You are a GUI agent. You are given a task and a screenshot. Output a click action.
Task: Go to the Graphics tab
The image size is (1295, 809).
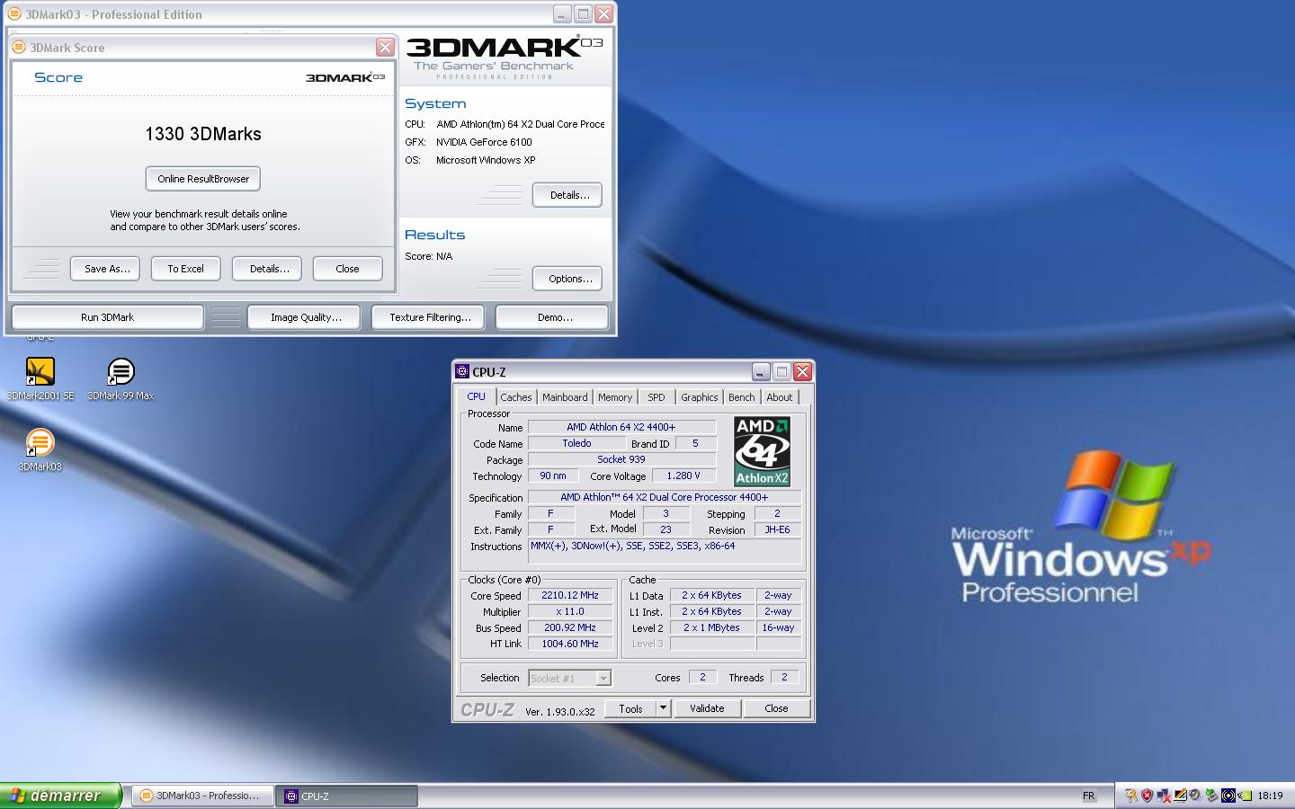tap(700, 397)
